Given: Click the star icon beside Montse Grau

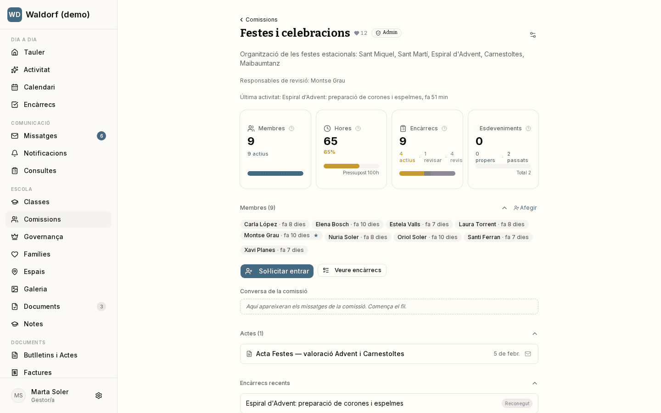Looking at the screenshot, I should 316,235.
